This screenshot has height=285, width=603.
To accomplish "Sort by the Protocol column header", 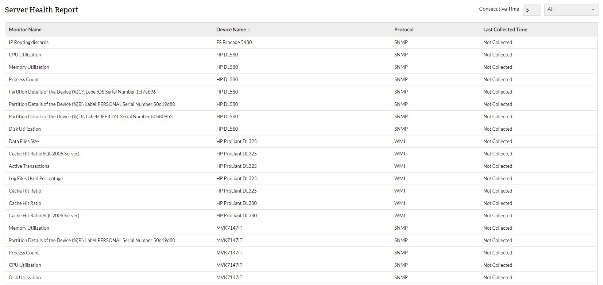I will pos(404,29).
